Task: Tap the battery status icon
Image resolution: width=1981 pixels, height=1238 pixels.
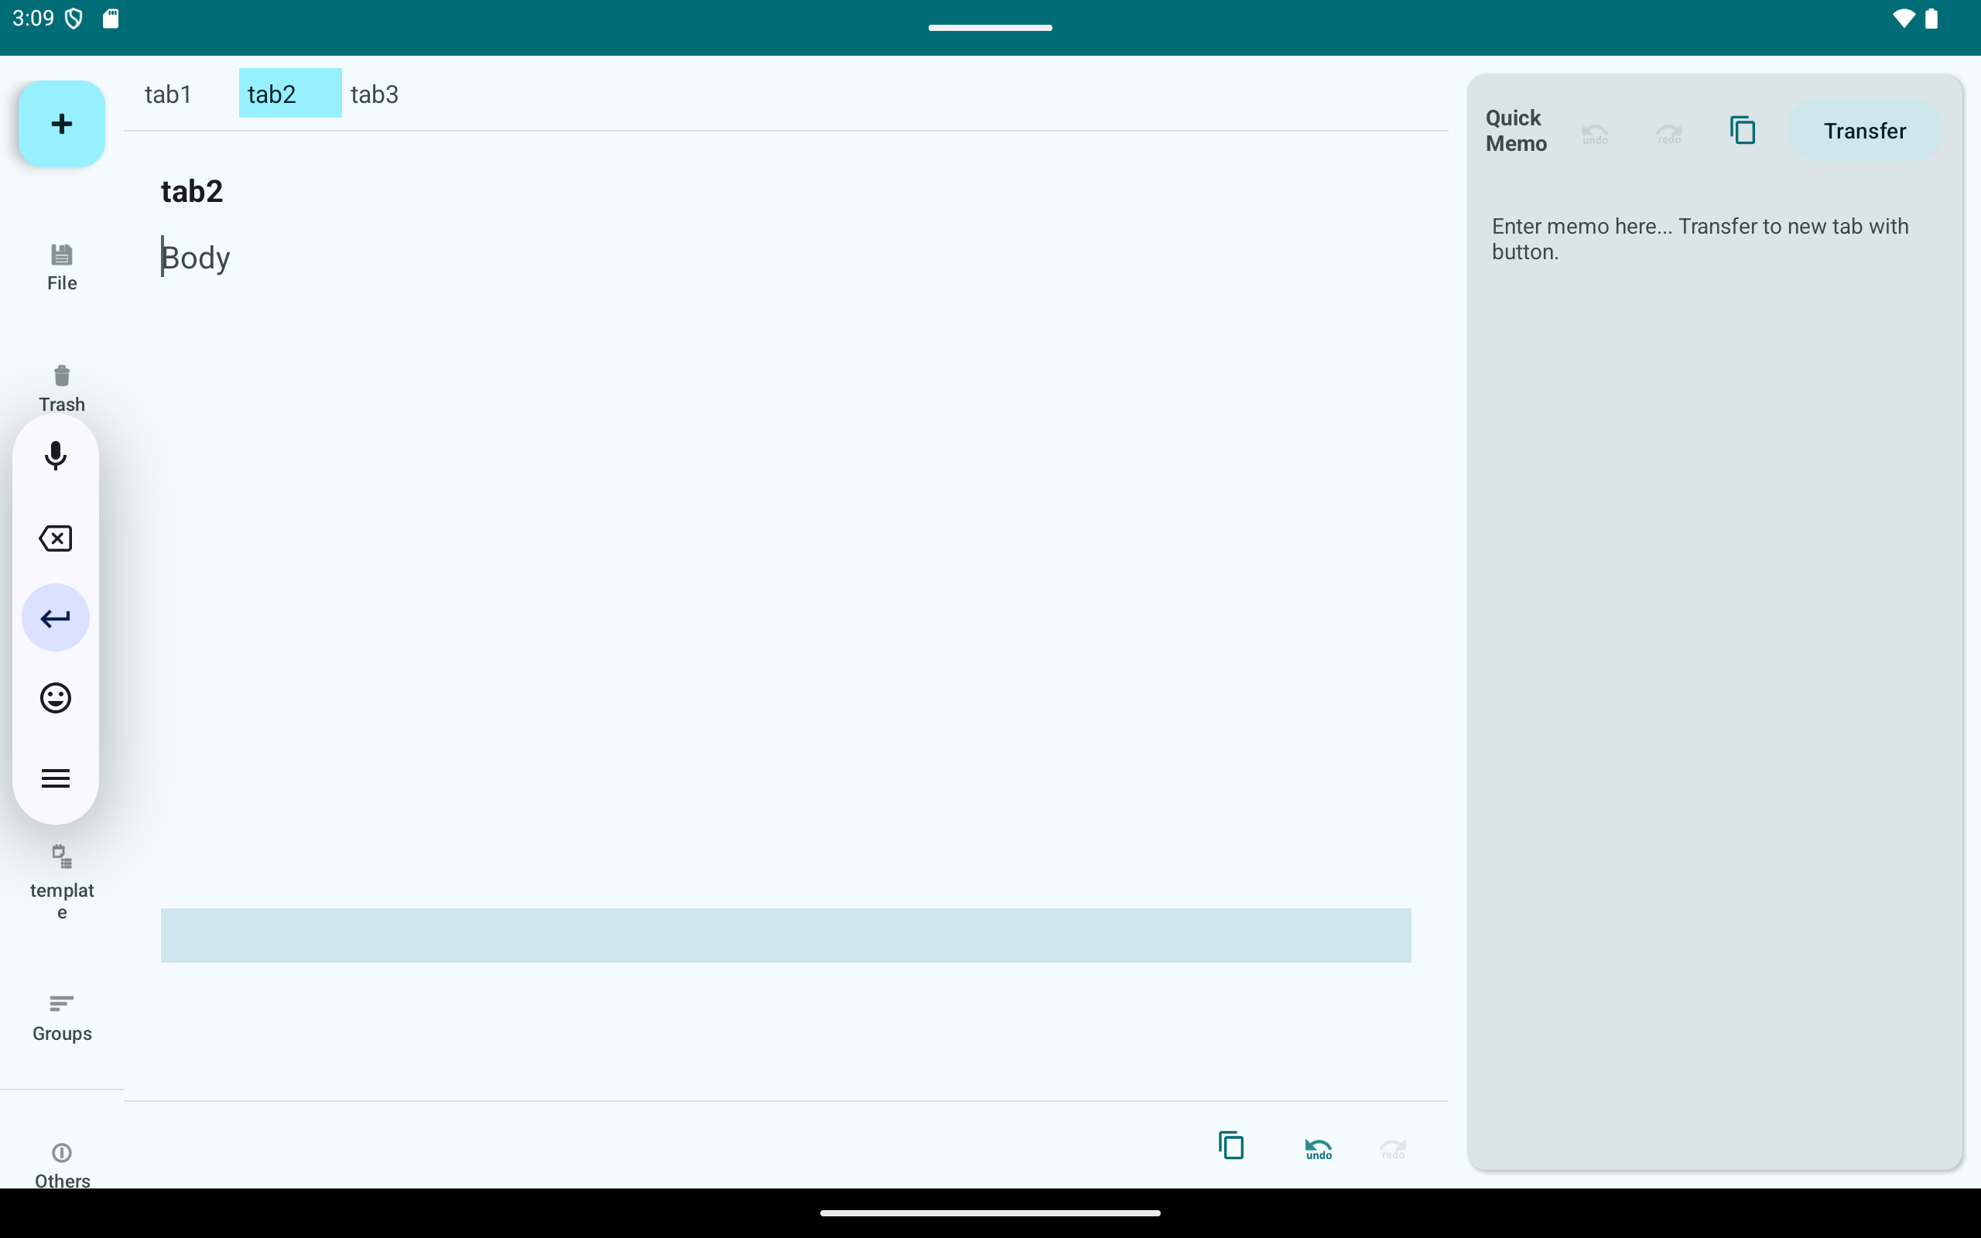Action: click(1932, 18)
